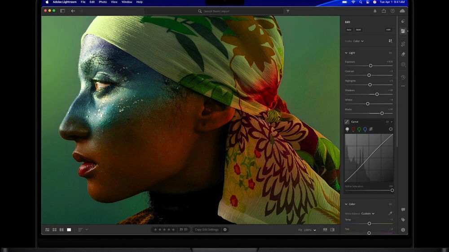The image size is (449, 252).
Task: Open the Comments panel
Action: 403,209
